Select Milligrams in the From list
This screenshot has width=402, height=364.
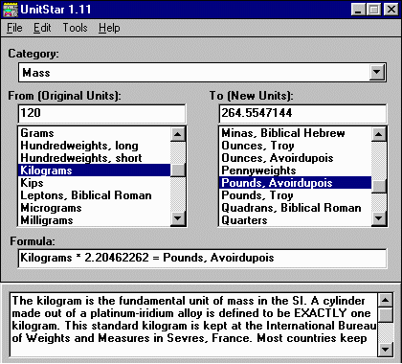pyautogui.click(x=94, y=220)
